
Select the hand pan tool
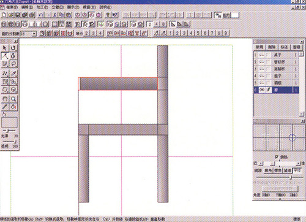(5, 99)
